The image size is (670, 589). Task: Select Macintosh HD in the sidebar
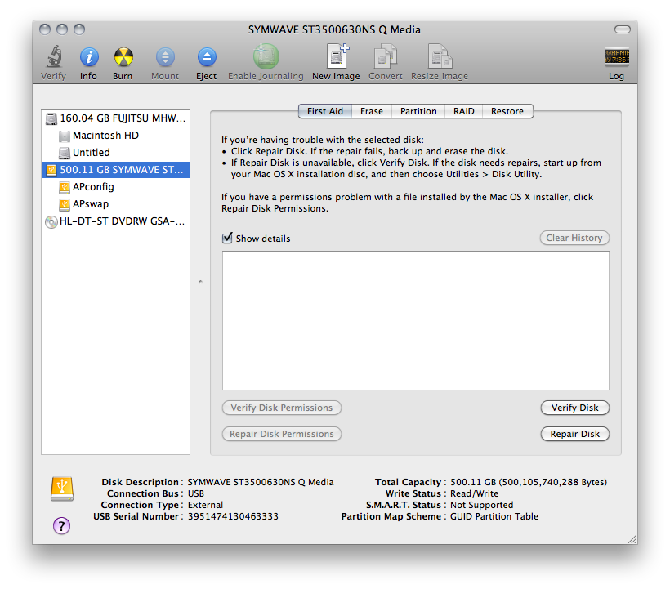coord(115,136)
